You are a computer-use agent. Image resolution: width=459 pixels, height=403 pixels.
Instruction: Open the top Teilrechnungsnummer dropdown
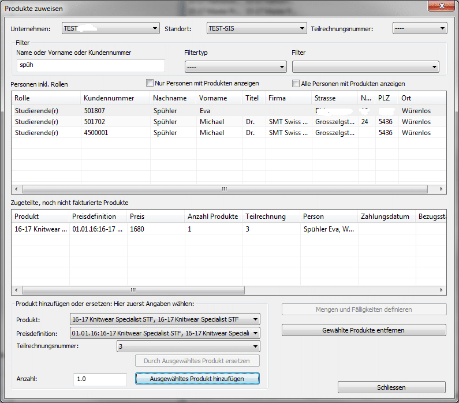[x=420, y=28]
